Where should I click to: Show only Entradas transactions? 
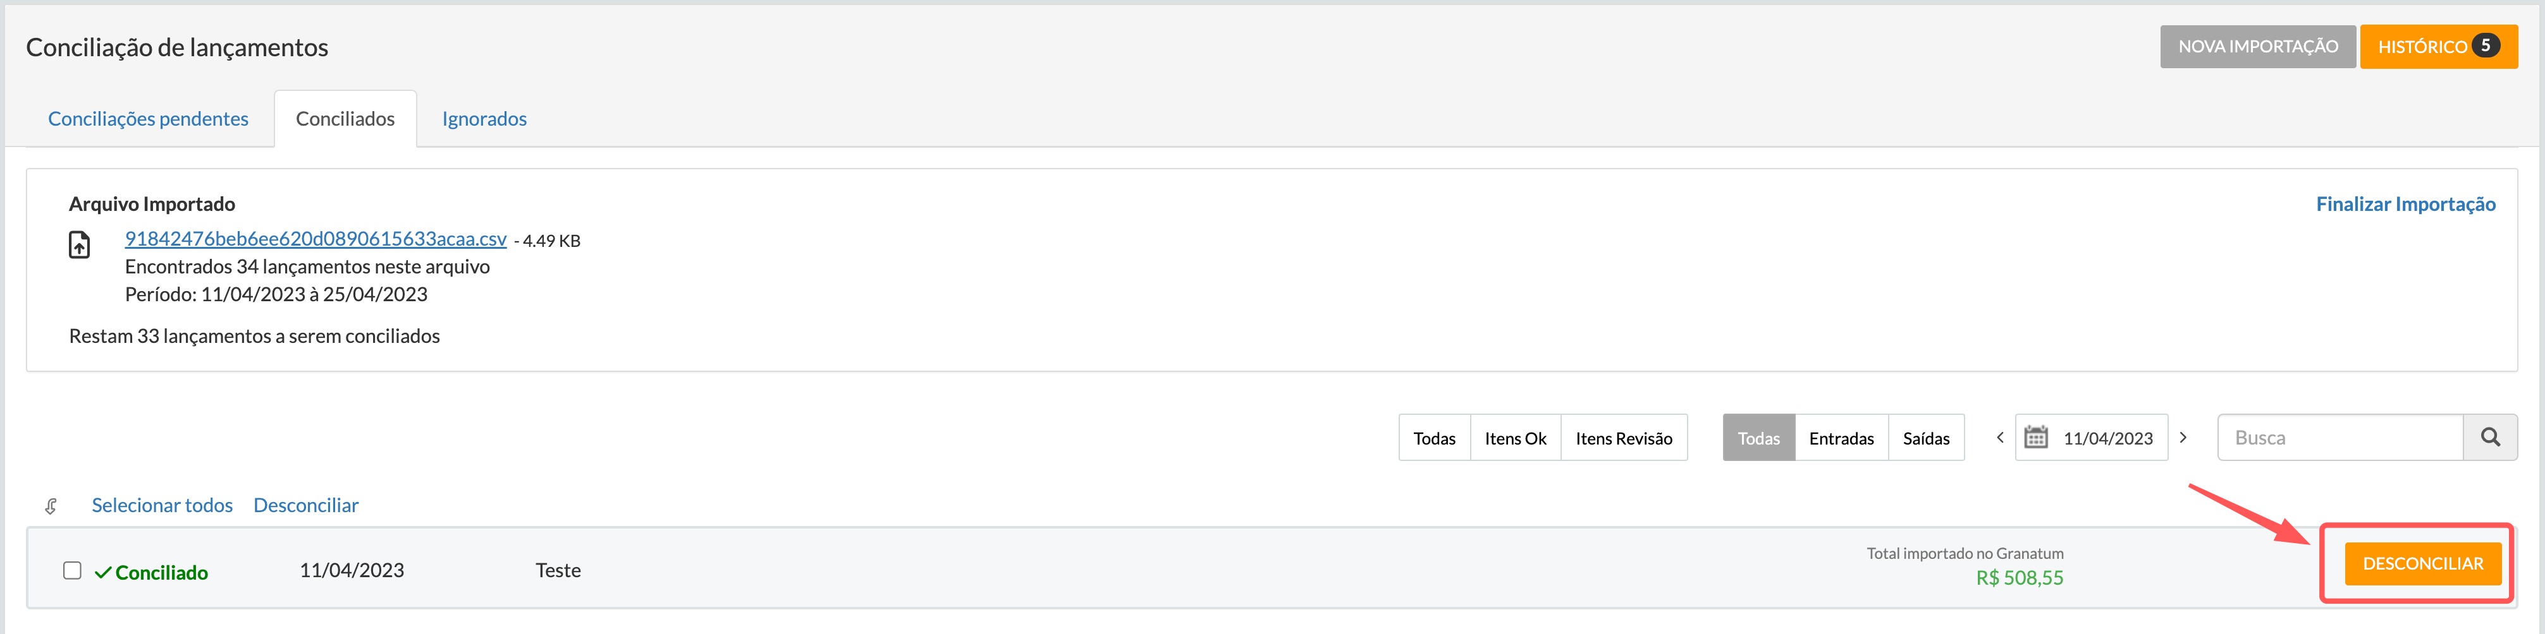click(1841, 438)
